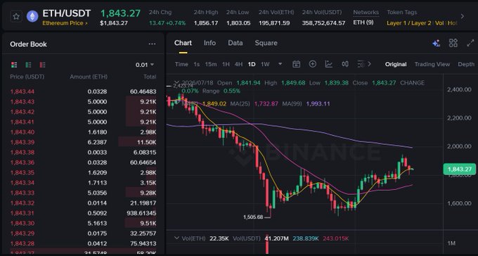Expand chart to fullscreen
The height and width of the screenshot is (256, 478).
click(x=470, y=43)
